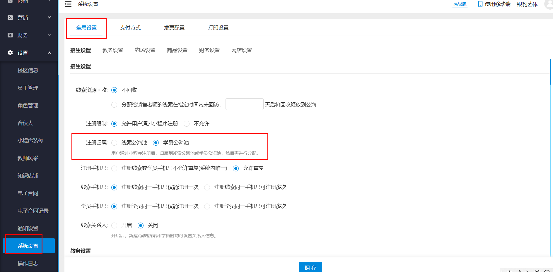Select 不允许 under 注册限制
Screen dimensions: 553x272
(187, 124)
